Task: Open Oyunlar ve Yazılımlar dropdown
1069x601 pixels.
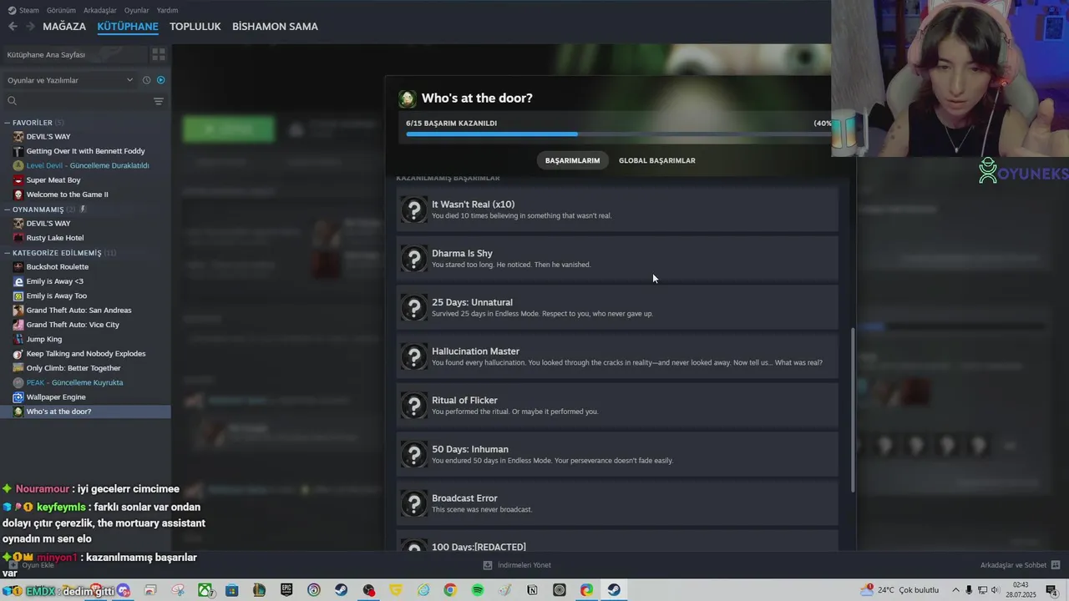Action: (70, 80)
